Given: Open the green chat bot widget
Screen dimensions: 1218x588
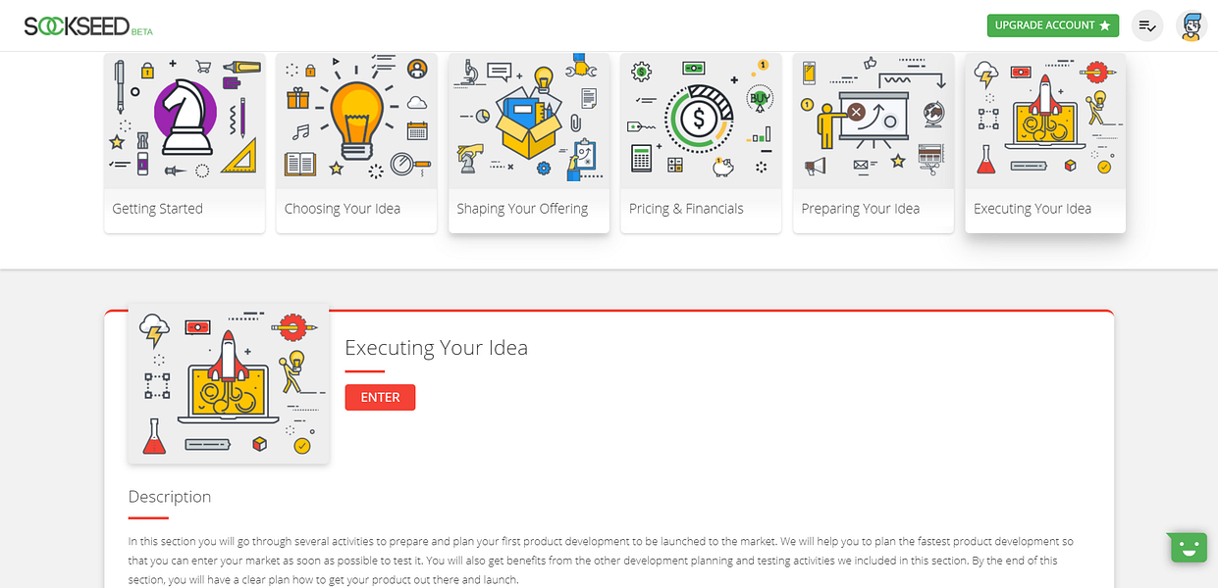Looking at the screenshot, I should click(1188, 547).
